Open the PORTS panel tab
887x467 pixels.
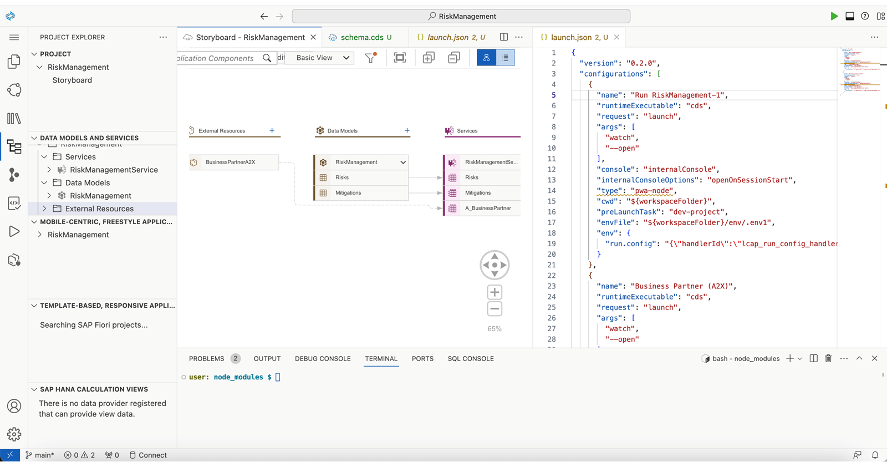click(422, 358)
